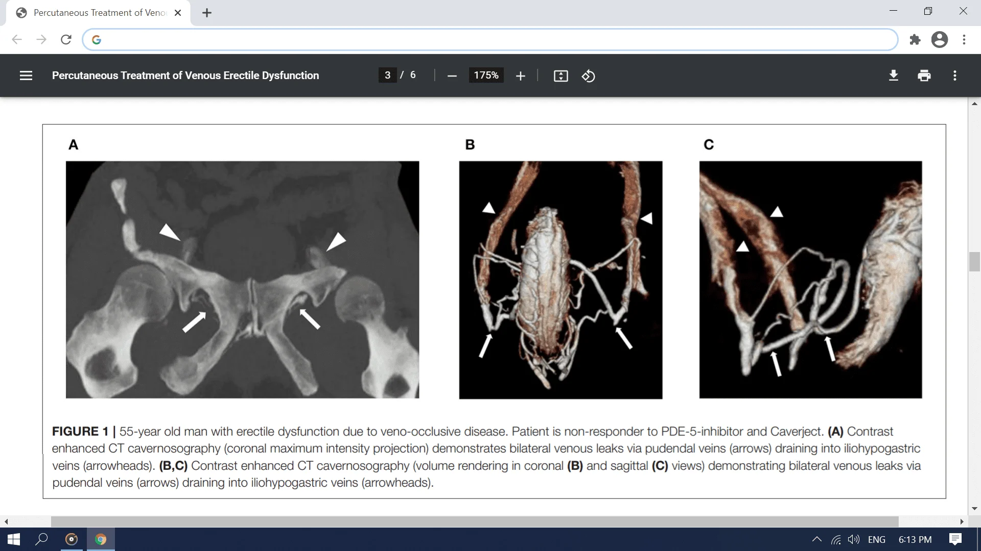Image resolution: width=981 pixels, height=551 pixels.
Task: Open the Windows notification center
Action: (955, 539)
